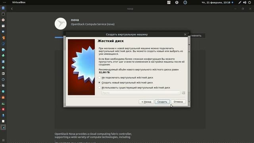The image size is (254, 143).
Task: Click the network connection status icon
Action: click(x=240, y=2)
